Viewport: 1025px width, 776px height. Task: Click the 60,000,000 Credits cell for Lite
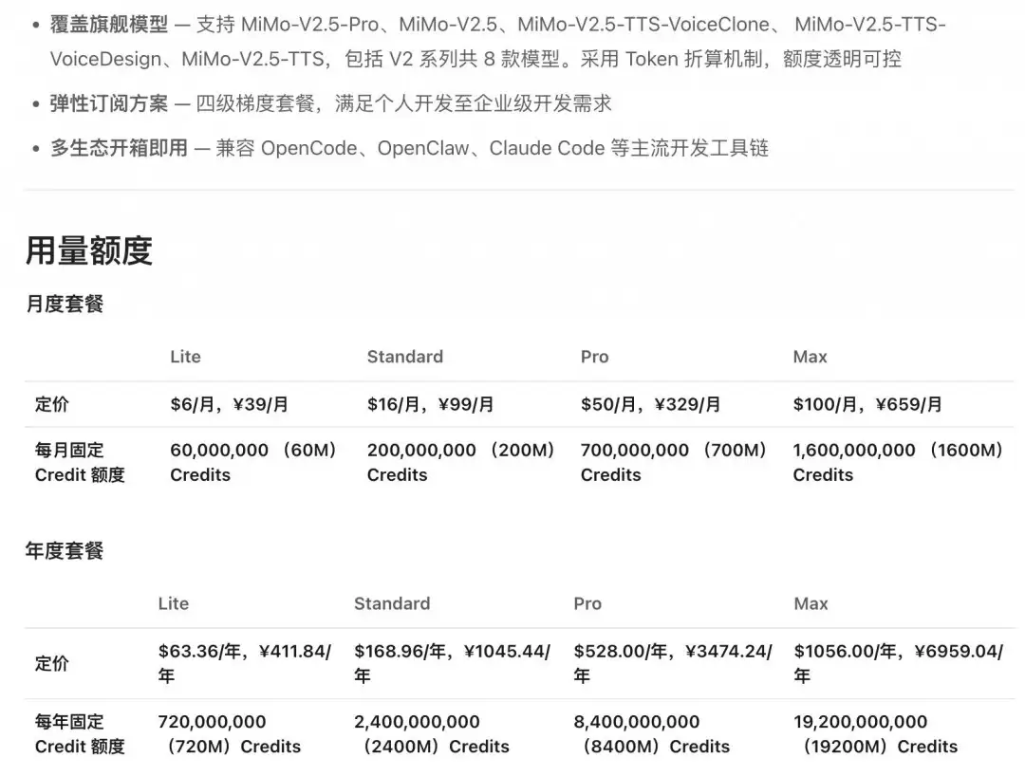pos(253,462)
